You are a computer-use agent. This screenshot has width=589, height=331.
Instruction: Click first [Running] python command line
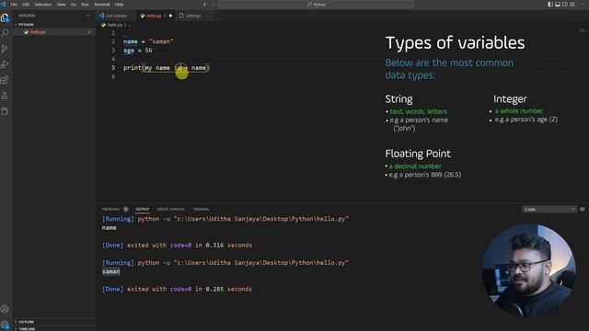click(x=225, y=219)
